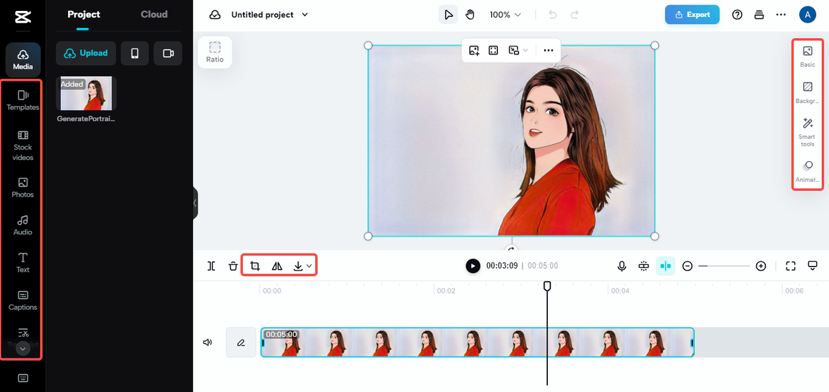The image size is (829, 392).
Task: Switch to the Hand pan tool
Action: pos(470,15)
